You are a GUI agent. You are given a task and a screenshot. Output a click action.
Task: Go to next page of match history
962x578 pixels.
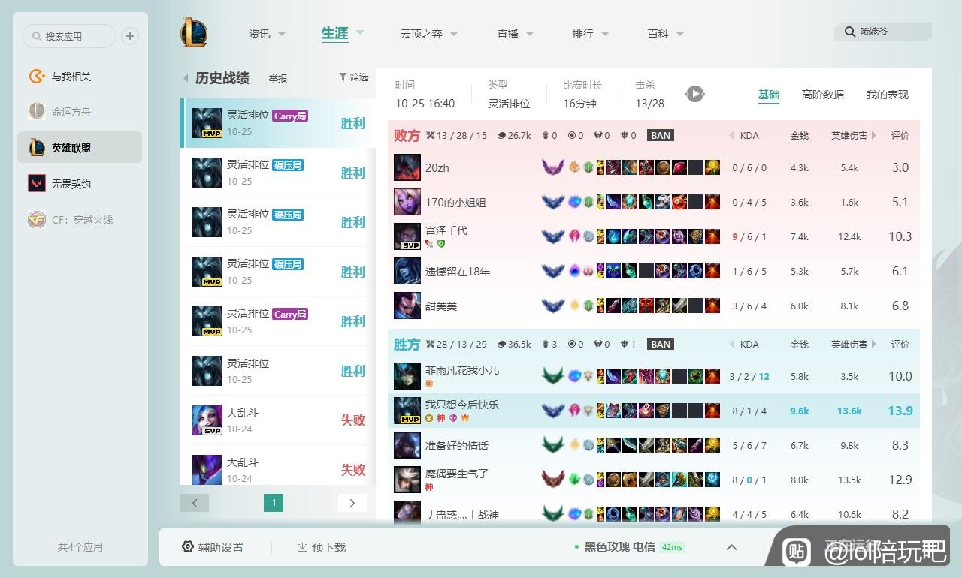click(352, 503)
